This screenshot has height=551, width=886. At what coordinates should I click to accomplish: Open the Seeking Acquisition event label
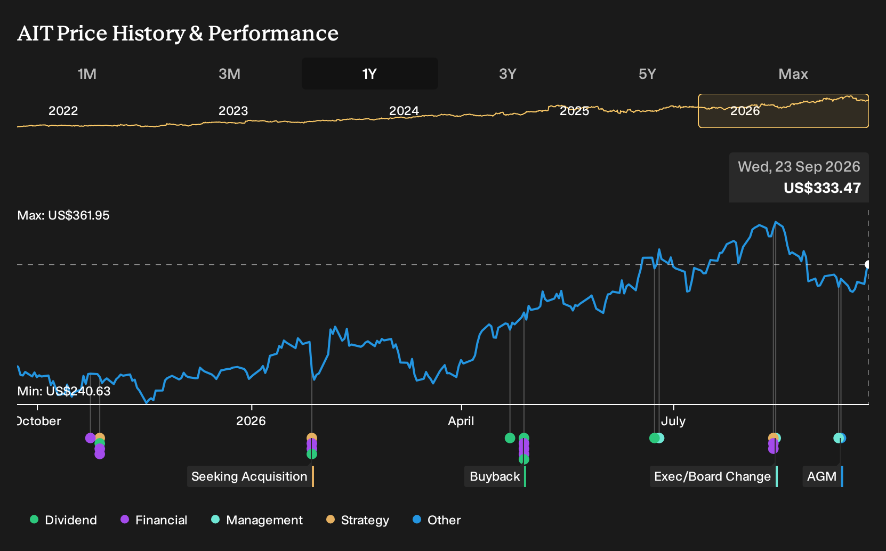point(250,476)
